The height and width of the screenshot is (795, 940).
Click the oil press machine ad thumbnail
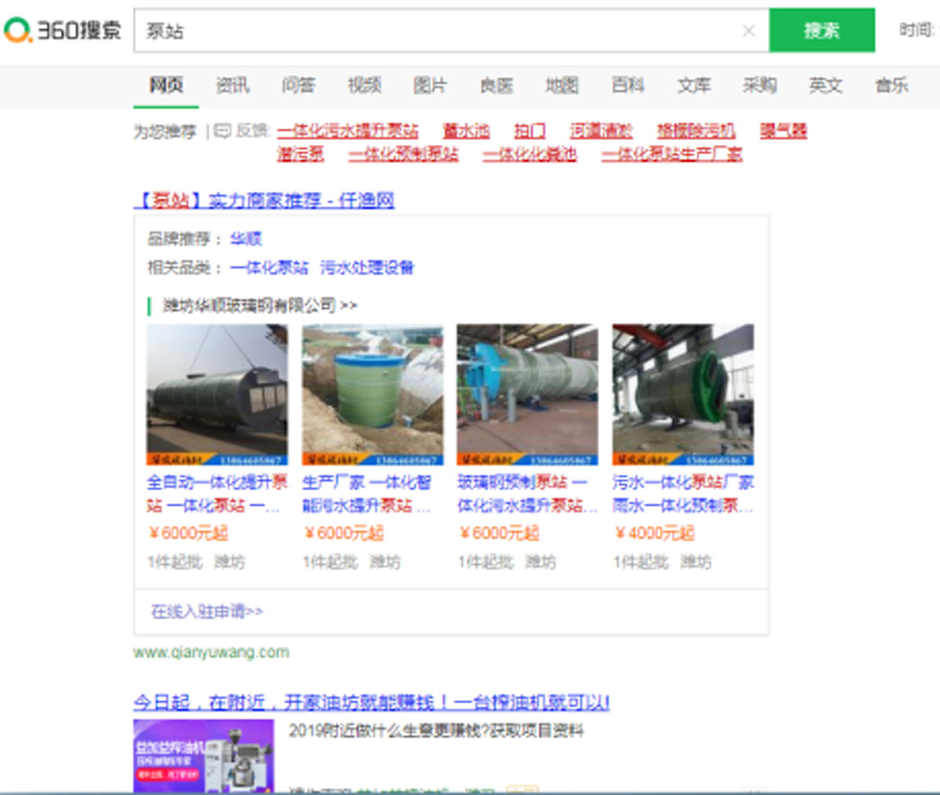[204, 755]
